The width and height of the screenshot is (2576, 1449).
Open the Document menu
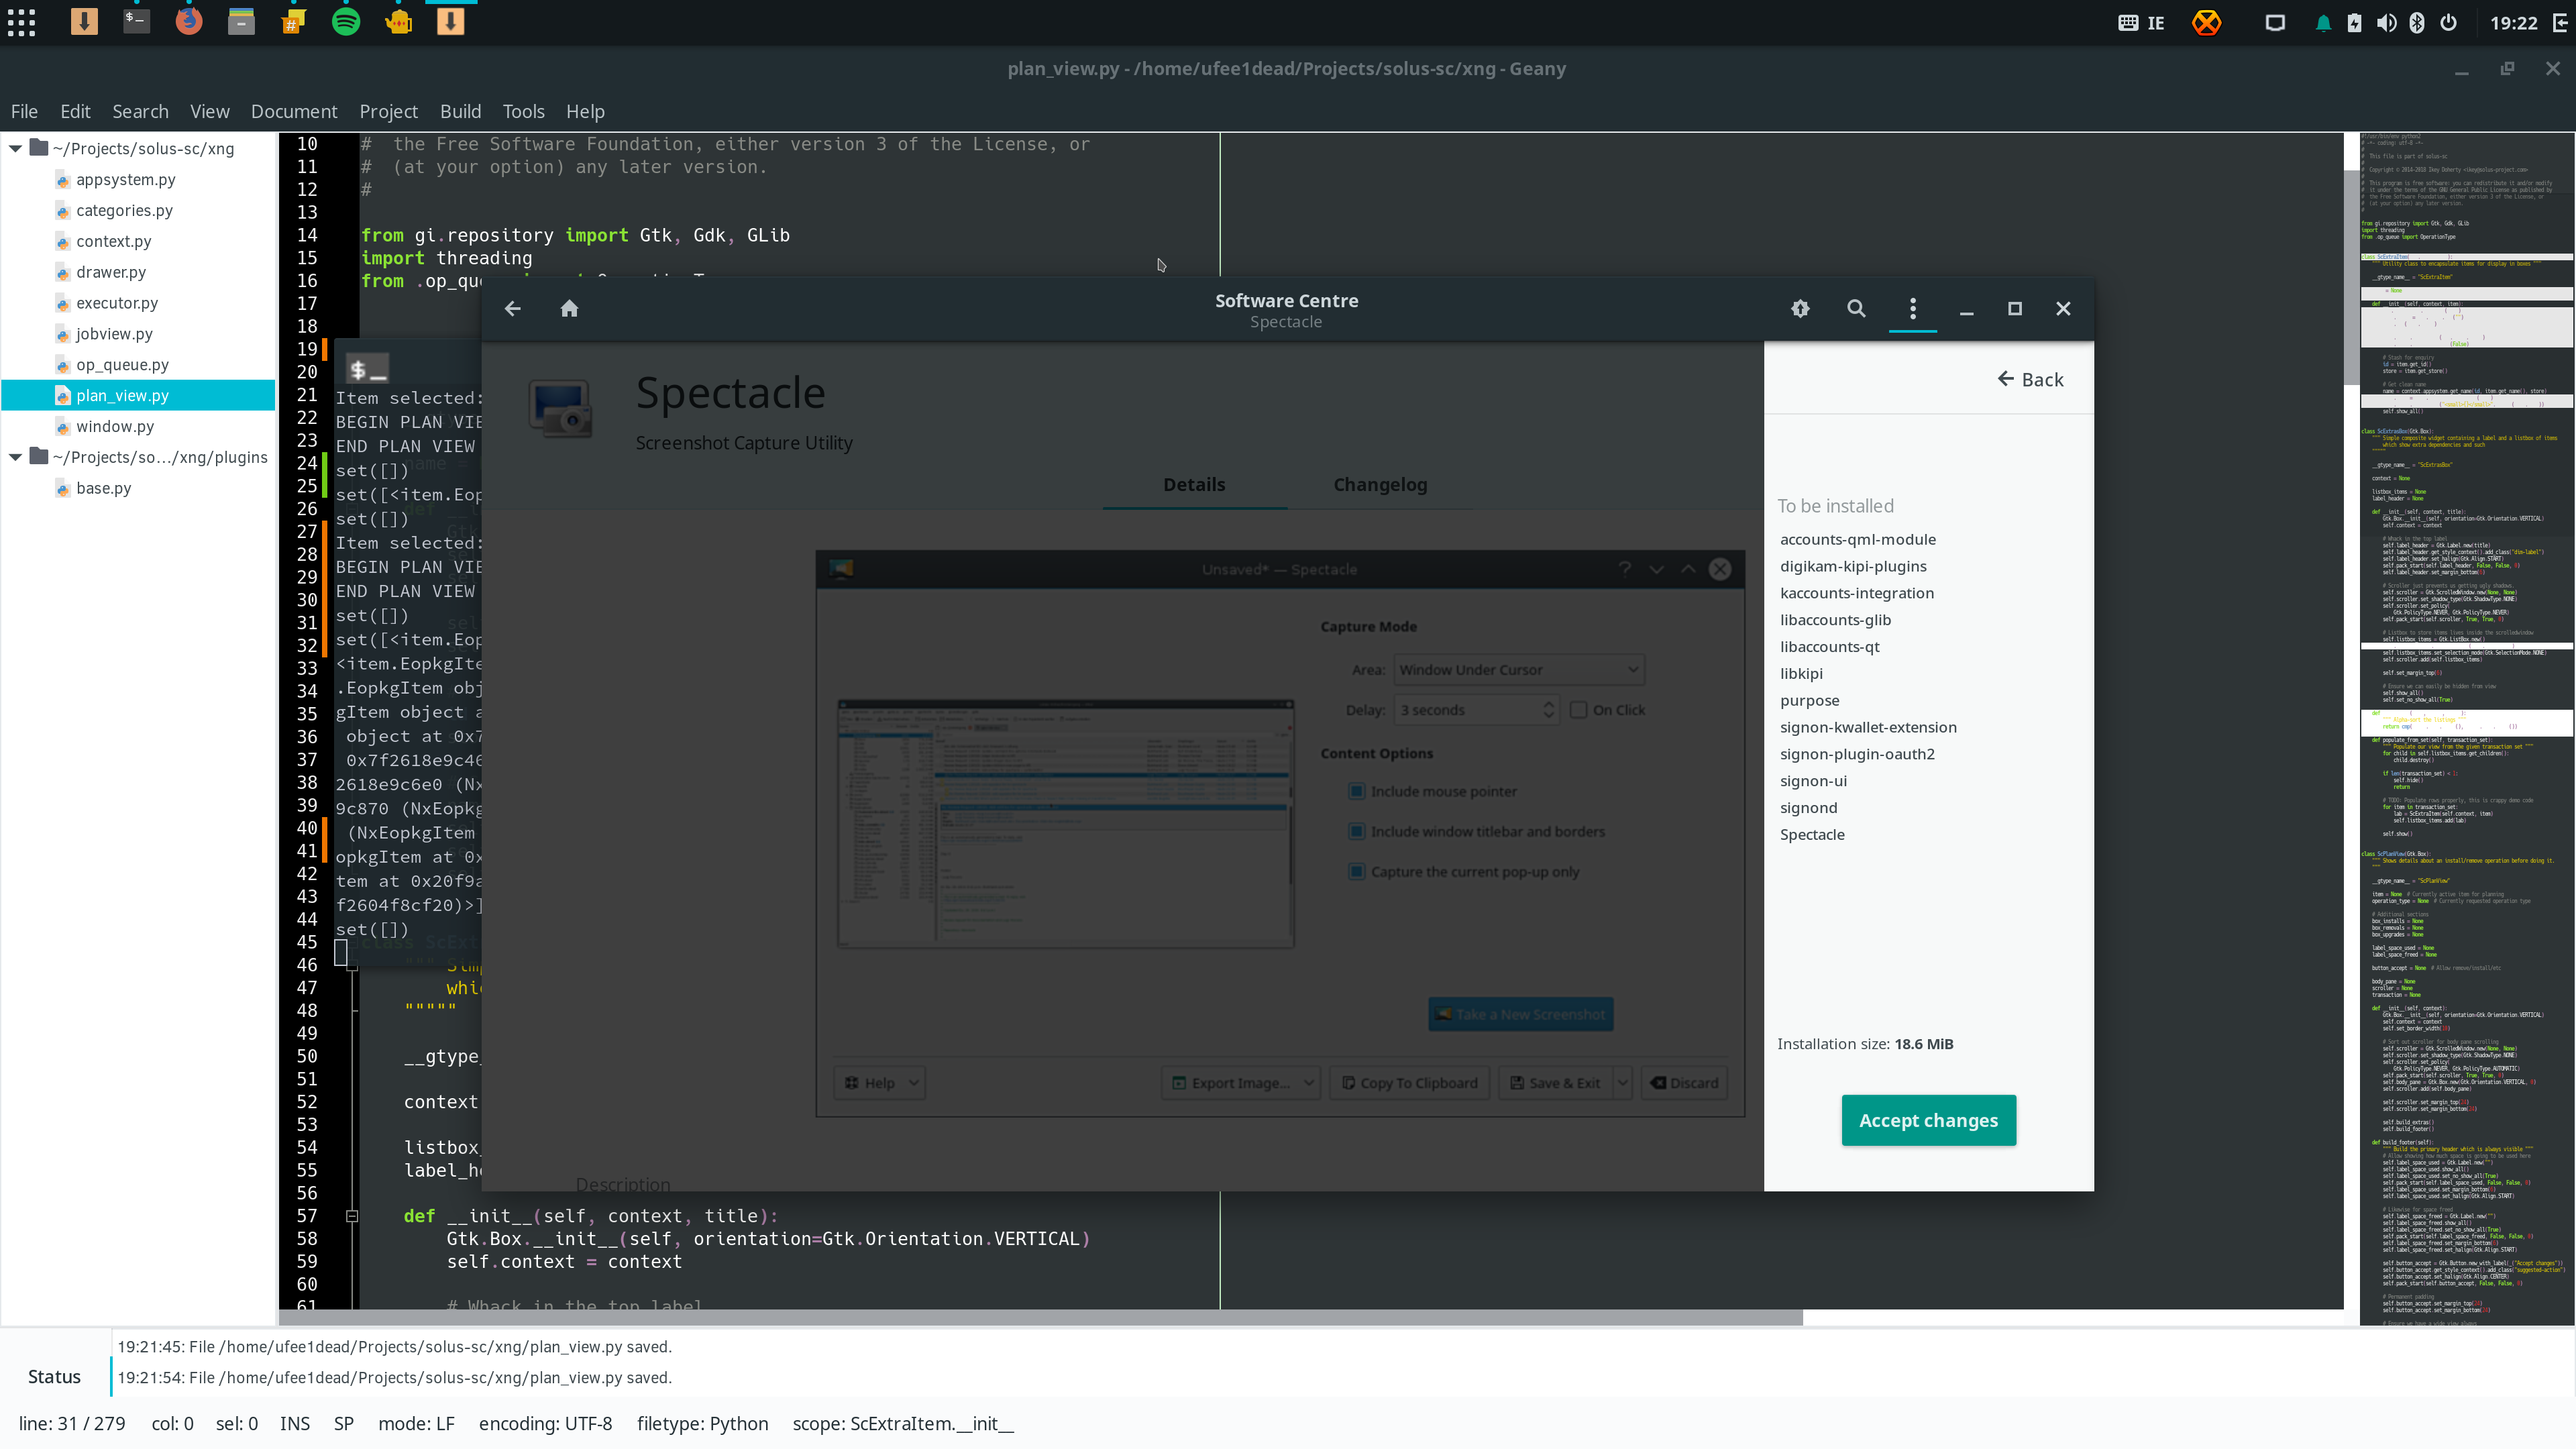coord(294,111)
